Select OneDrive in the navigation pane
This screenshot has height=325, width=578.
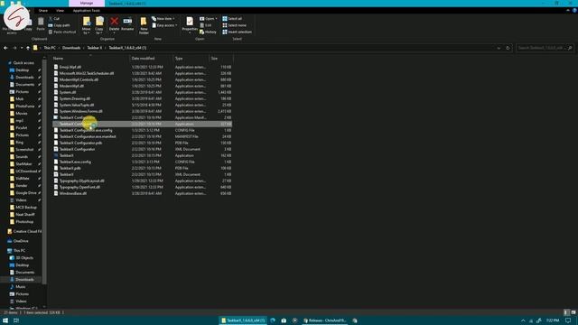pos(21,241)
